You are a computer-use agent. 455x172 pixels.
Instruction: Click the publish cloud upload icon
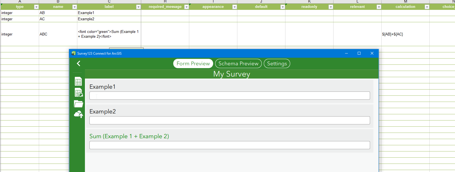pyautogui.click(x=78, y=114)
